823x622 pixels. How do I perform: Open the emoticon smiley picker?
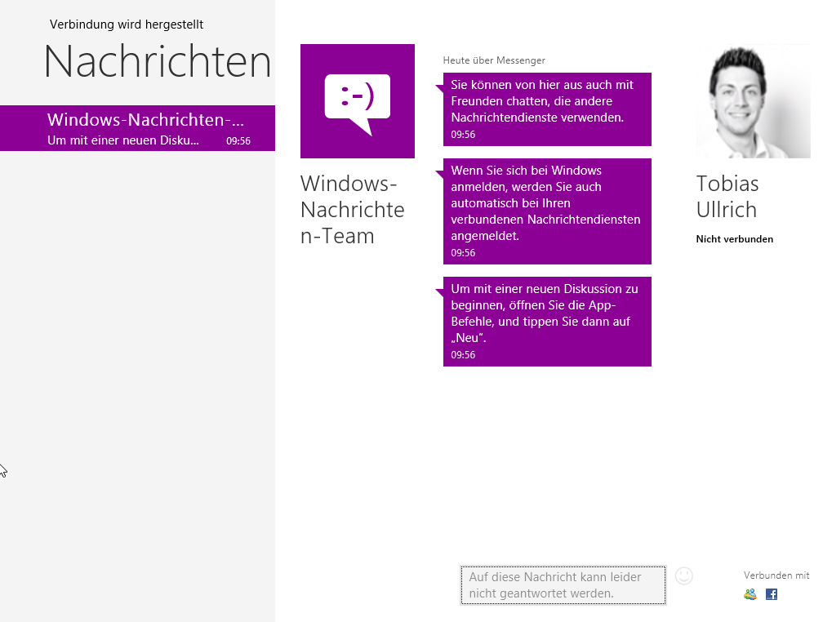pos(683,575)
